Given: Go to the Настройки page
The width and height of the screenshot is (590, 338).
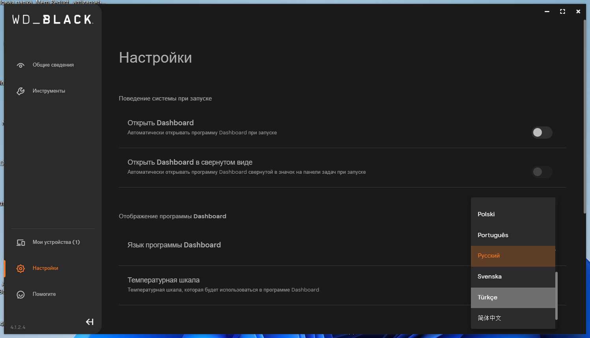Looking at the screenshot, I should (45, 268).
